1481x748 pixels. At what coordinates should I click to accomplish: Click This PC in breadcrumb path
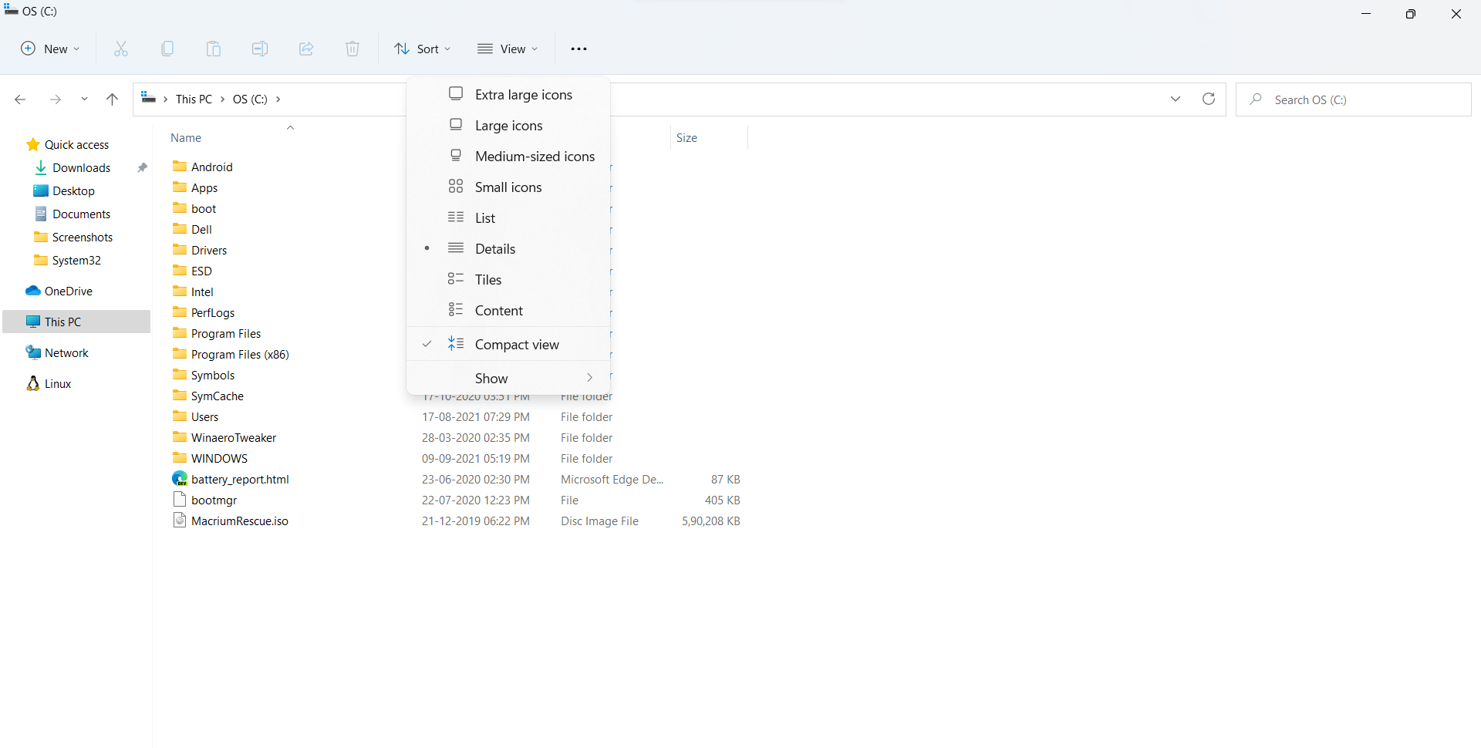click(194, 99)
